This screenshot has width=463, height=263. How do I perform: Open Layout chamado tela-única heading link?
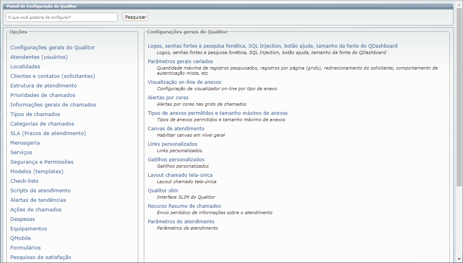click(x=180, y=175)
